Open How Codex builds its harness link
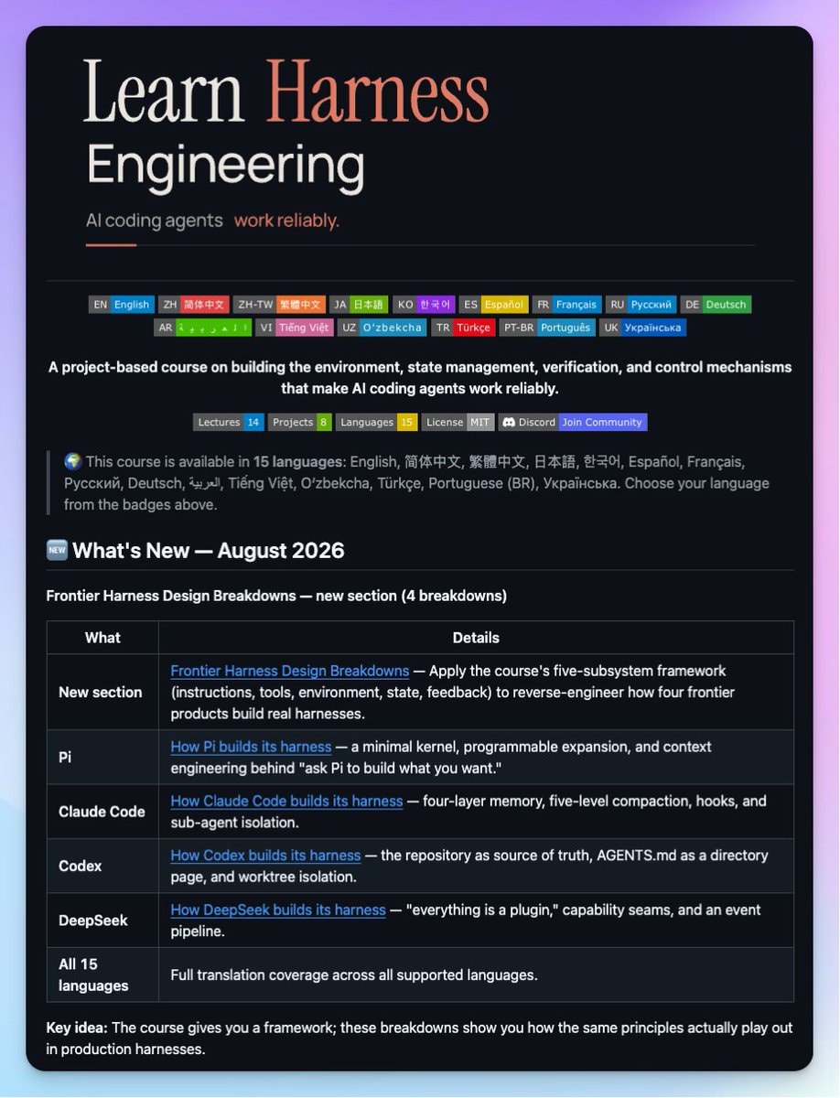 coord(265,856)
